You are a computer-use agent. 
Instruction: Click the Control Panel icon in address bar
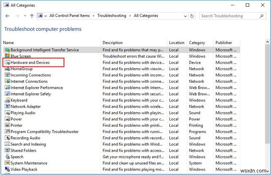[x=40, y=16]
